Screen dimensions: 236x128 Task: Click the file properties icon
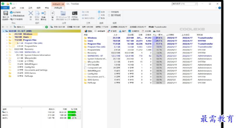click(52, 13)
